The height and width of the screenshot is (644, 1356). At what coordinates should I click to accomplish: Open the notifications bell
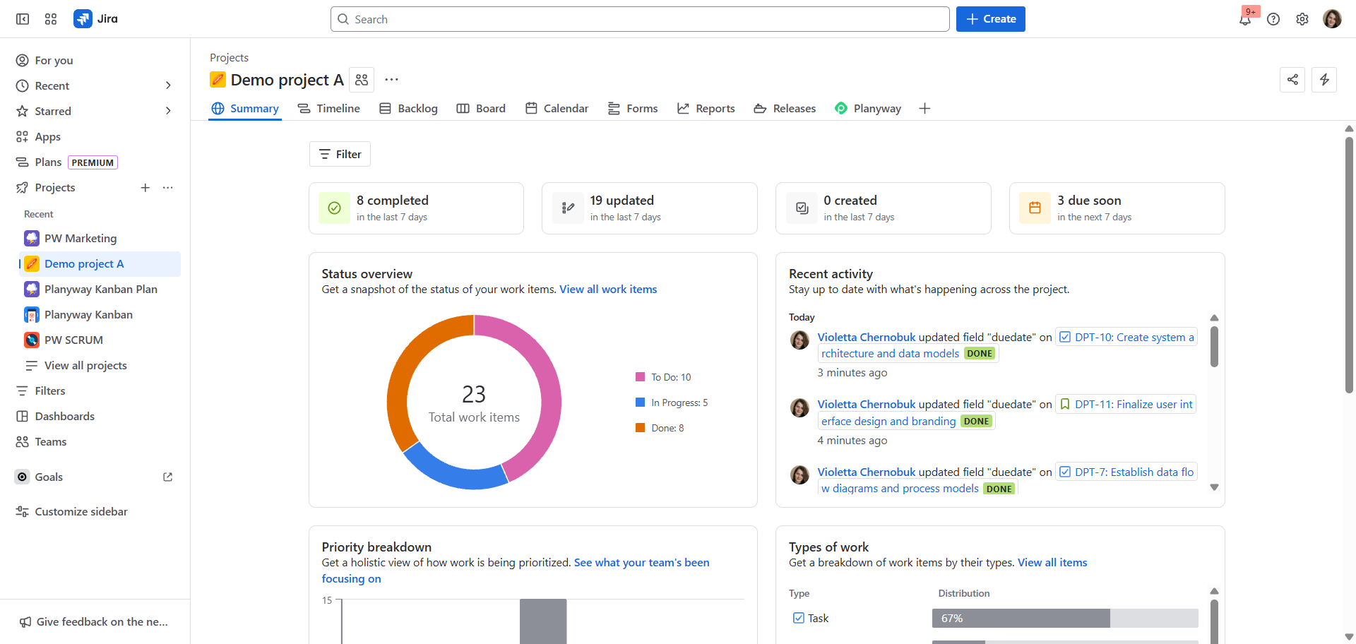pyautogui.click(x=1245, y=19)
